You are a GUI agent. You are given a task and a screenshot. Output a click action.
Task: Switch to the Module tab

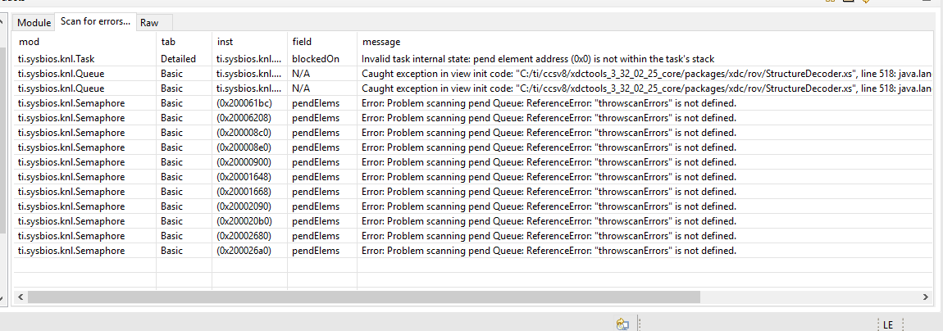(x=34, y=23)
